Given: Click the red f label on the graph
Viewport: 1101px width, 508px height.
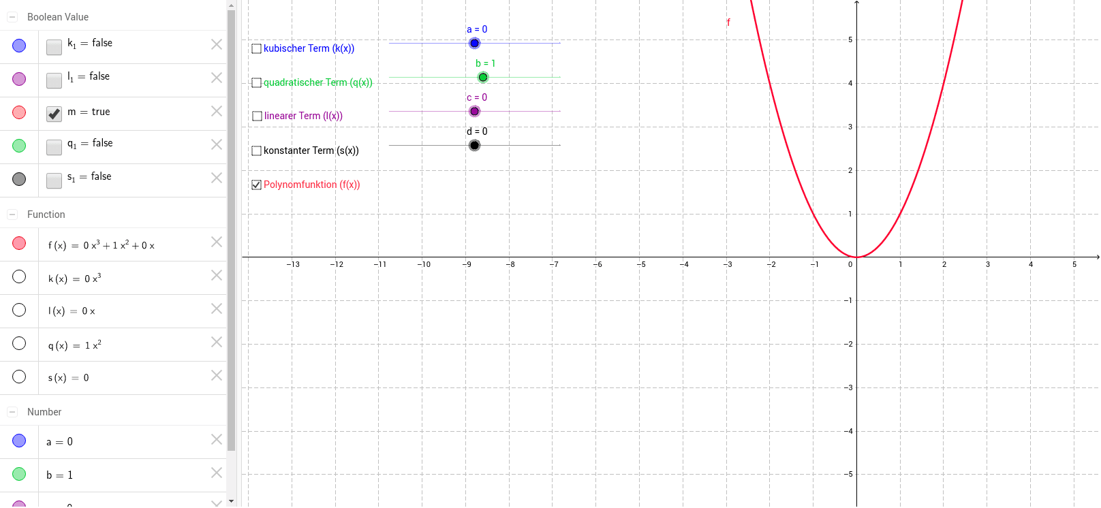Looking at the screenshot, I should [728, 22].
